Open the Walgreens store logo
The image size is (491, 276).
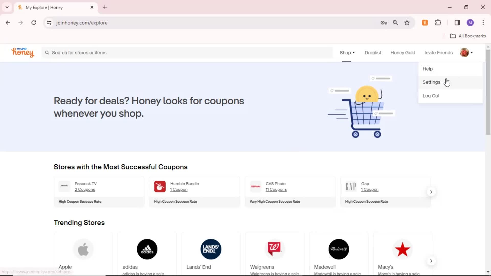[x=275, y=249]
